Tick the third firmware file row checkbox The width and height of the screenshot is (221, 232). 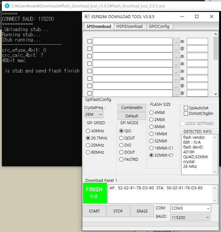pyautogui.click(x=90, y=56)
